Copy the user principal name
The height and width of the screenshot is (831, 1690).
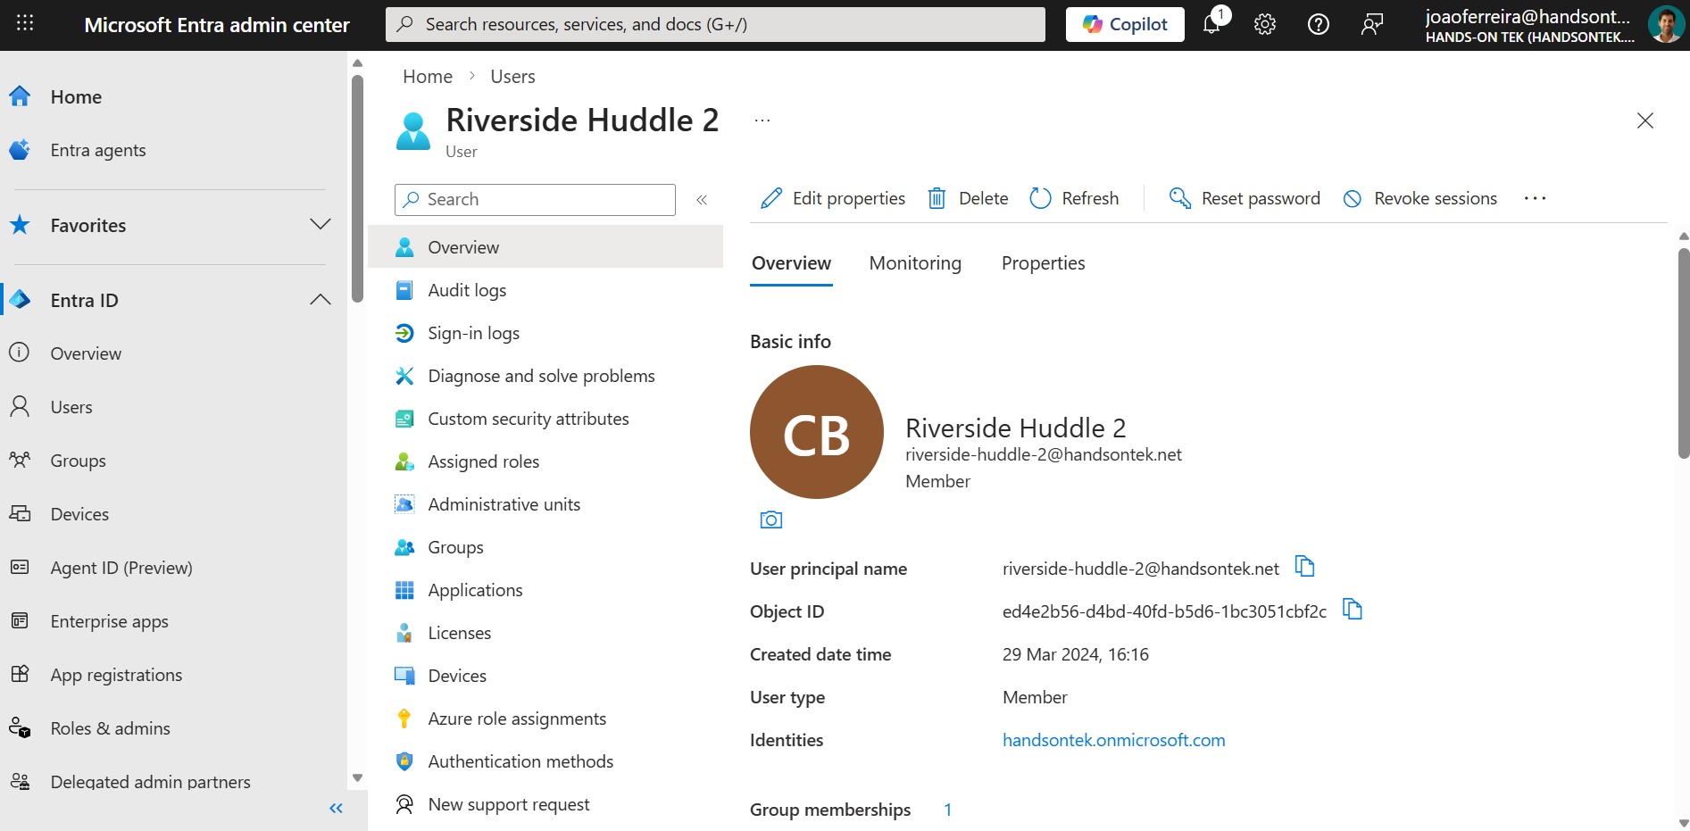pyautogui.click(x=1305, y=567)
